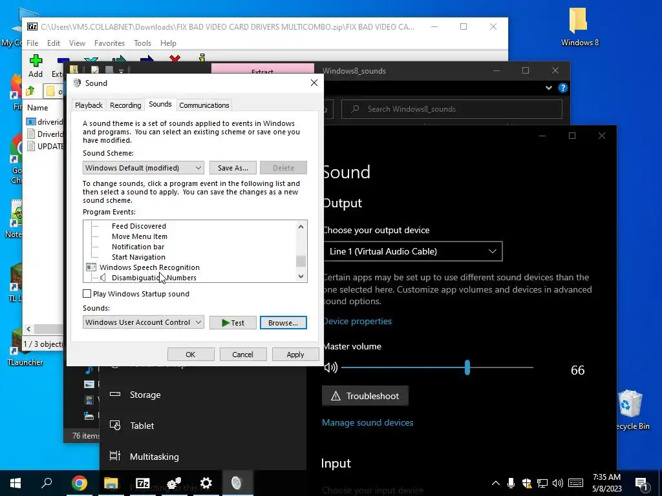Open the quick access toolbar dropdown arrow in Explorer
662x496 pixels.
(x=121, y=71)
